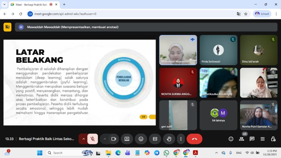This screenshot has height=158, width=281.
Task: Click the yellow annotation-disabled icon at top left
Action: click(7, 27)
